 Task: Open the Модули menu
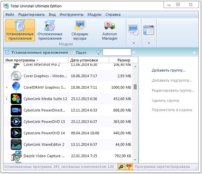pos(94,14)
